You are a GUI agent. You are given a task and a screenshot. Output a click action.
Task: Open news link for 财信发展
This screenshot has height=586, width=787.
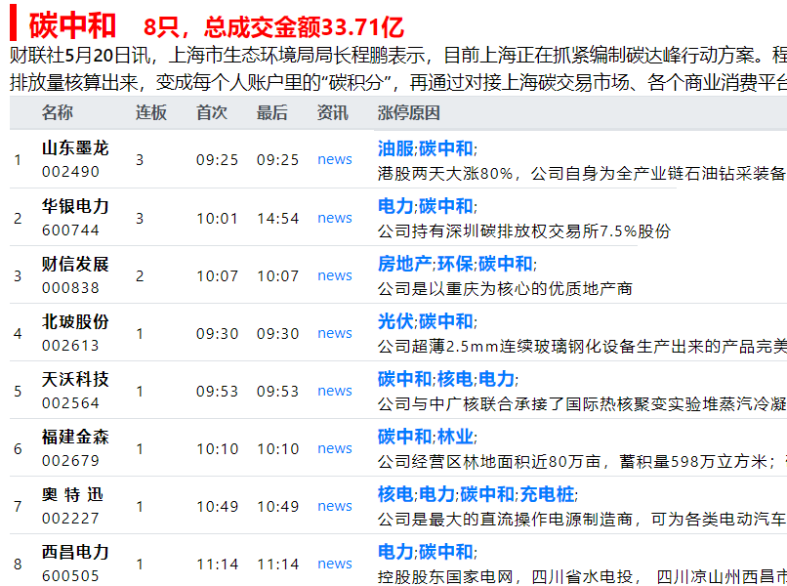point(335,275)
